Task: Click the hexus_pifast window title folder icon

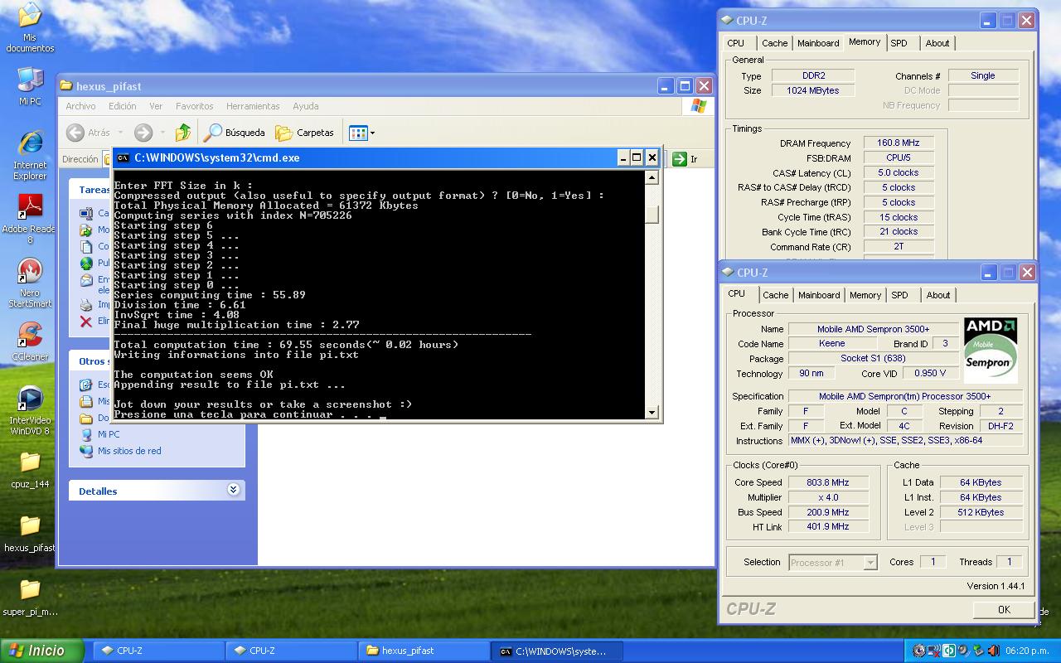Action: click(67, 86)
